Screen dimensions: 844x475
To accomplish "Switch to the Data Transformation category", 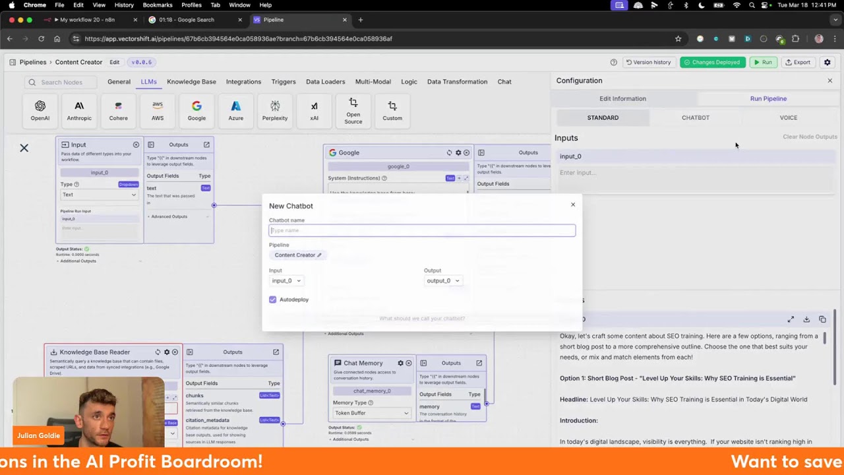I will [x=457, y=82].
